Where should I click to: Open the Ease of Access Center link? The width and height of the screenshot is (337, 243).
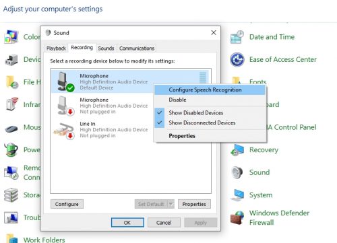pyautogui.click(x=283, y=59)
